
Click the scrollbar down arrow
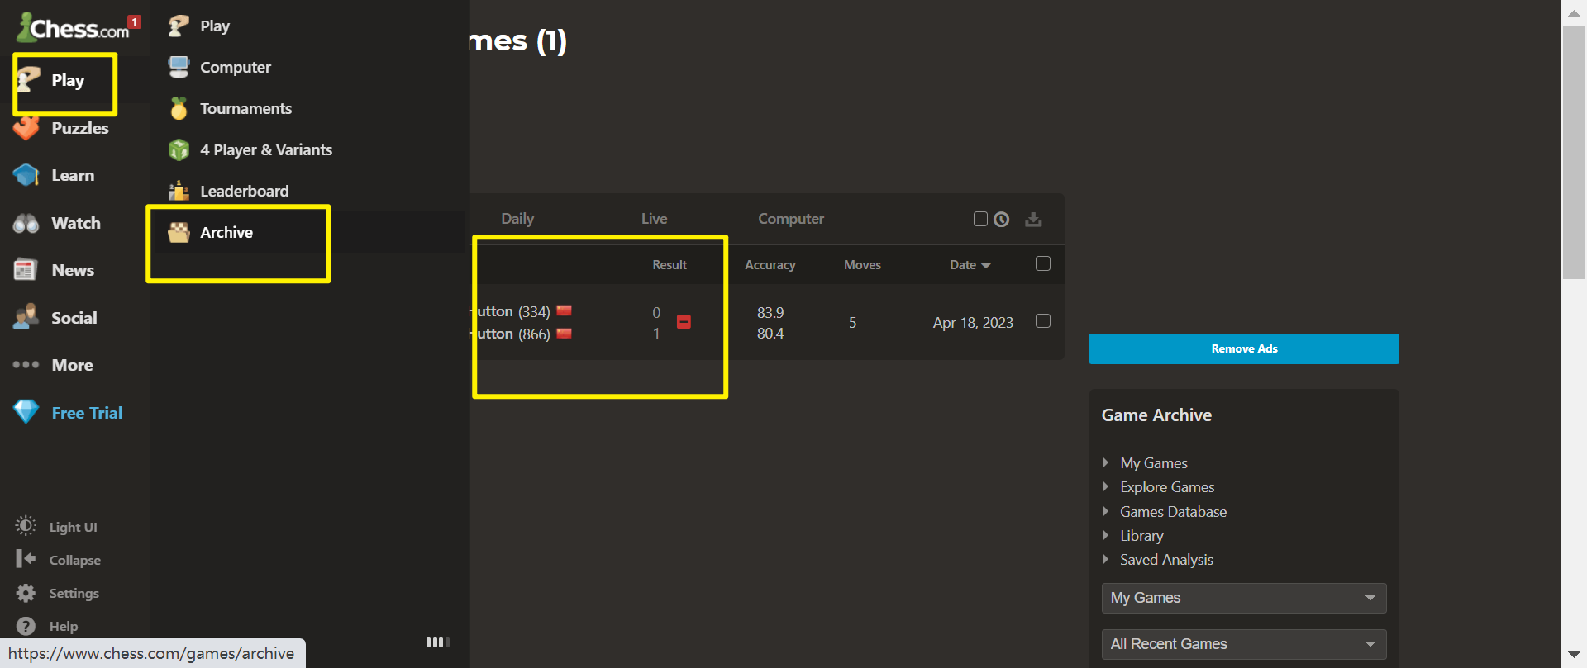coord(1574,655)
